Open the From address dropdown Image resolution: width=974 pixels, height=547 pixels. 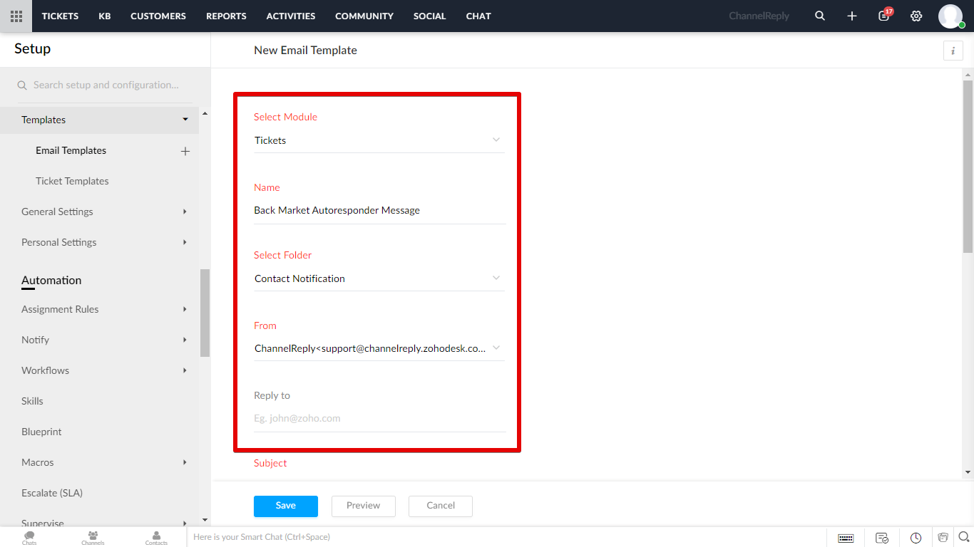click(379, 348)
